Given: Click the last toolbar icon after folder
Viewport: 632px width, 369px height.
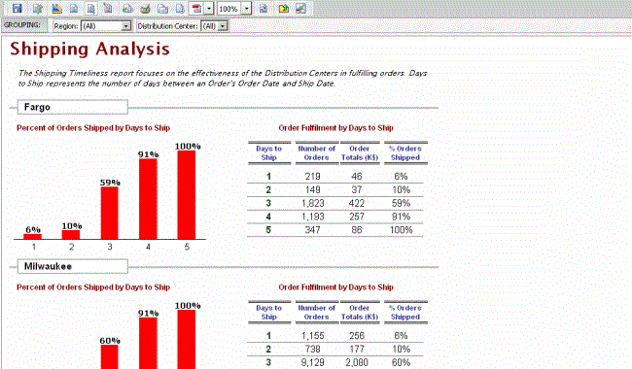Looking at the screenshot, I should [x=300, y=8].
